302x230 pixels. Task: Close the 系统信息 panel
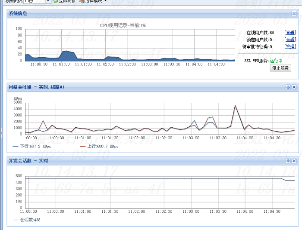(294, 14)
